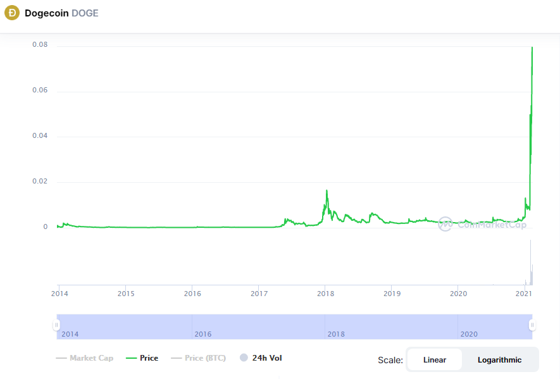Screen dimensions: 560x379
Task: Click 2016 in the range navigator
Action: tap(203, 334)
